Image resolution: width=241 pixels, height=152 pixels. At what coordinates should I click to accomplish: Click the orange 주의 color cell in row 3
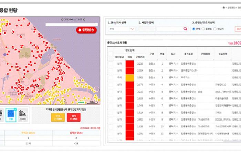(x=129, y=78)
